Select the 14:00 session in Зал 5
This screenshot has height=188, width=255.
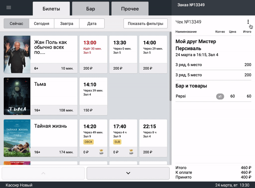tap(153, 54)
